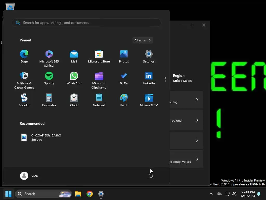Image resolution: width=266 pixels, height=200 pixels.
Task: Open Notepad
Action: point(99,100)
